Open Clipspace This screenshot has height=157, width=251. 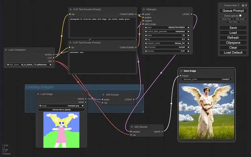[x=233, y=43]
